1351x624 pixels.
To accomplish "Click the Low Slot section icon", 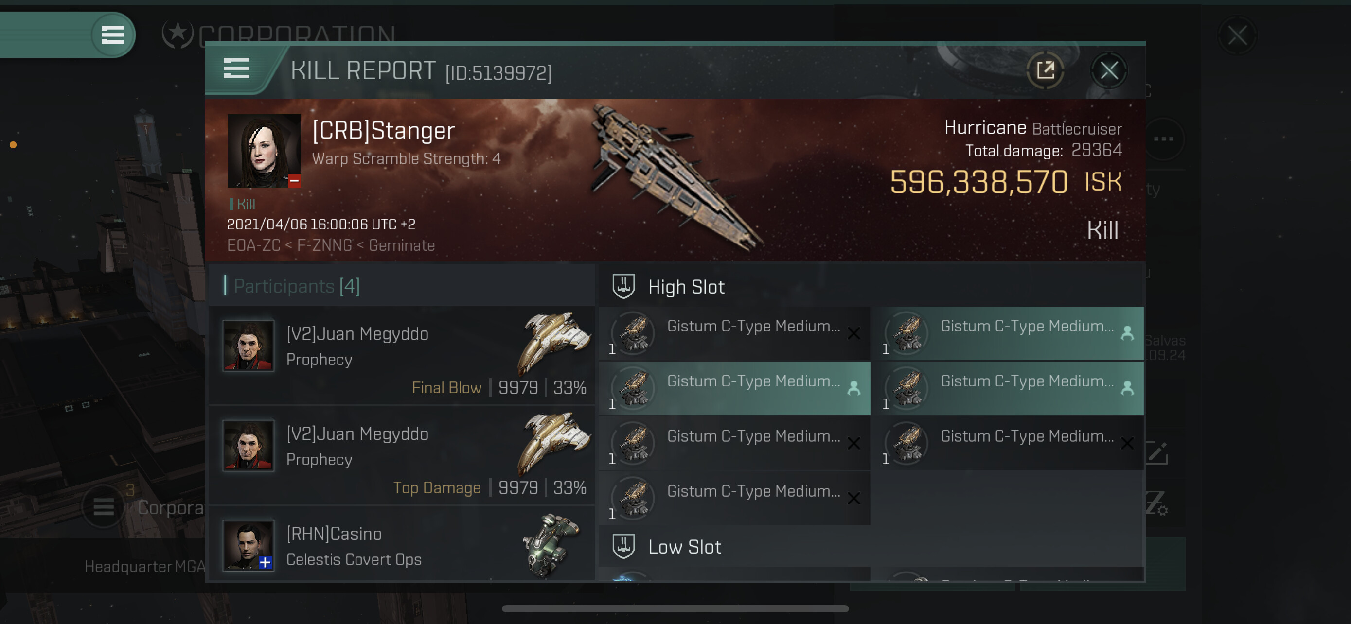I will click(623, 546).
